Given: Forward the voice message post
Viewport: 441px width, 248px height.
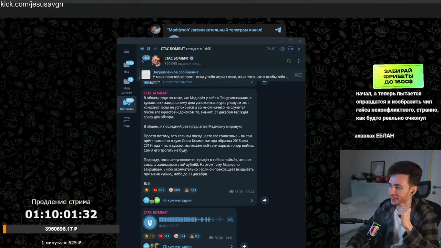Looking at the screenshot, I should pyautogui.click(x=244, y=246).
